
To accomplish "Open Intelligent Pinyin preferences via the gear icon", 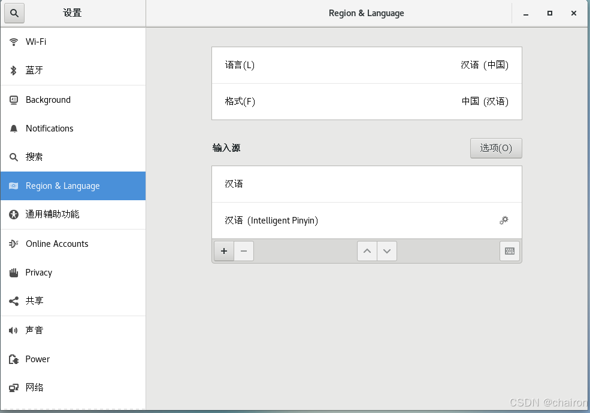I will 504,221.
